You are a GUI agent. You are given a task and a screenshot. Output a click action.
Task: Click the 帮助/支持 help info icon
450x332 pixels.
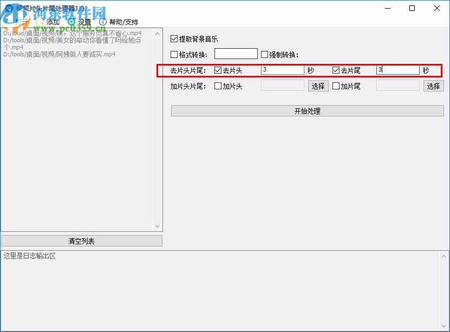(x=103, y=22)
